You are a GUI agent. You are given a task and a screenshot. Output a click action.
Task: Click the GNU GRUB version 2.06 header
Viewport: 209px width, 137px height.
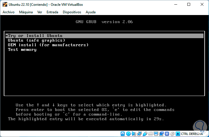104,22
